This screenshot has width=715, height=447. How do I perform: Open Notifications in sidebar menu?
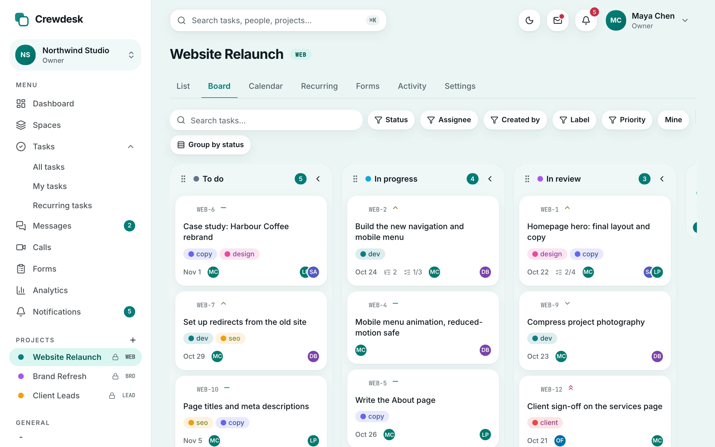pyautogui.click(x=75, y=311)
